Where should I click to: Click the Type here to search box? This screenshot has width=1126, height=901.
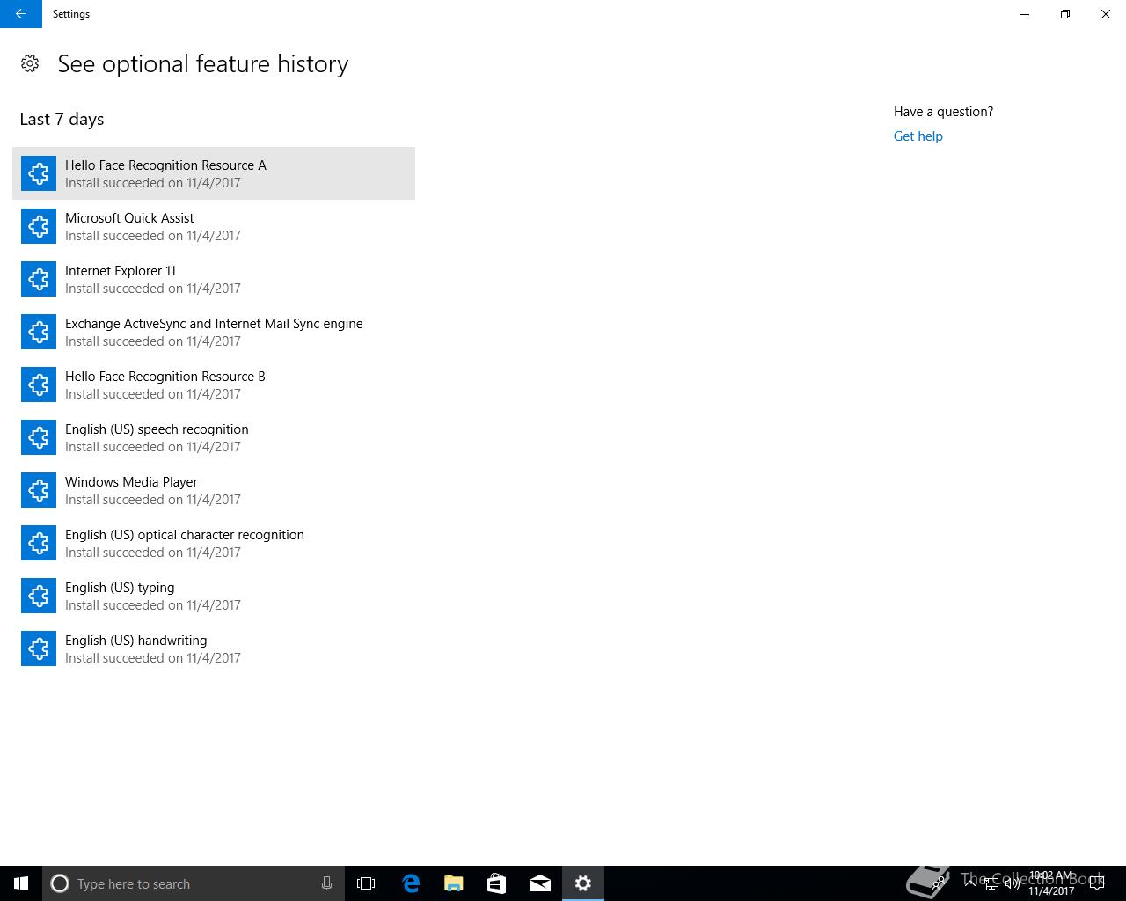[x=194, y=883]
